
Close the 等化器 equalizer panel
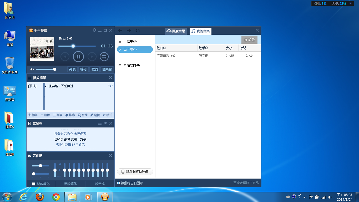click(110, 156)
